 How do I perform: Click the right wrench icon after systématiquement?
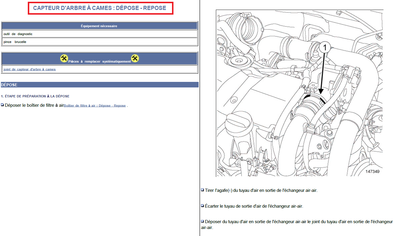click(135, 58)
